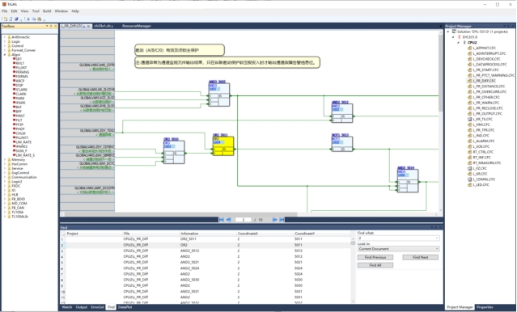
Task: Click the Find All button
Action: [375, 265]
